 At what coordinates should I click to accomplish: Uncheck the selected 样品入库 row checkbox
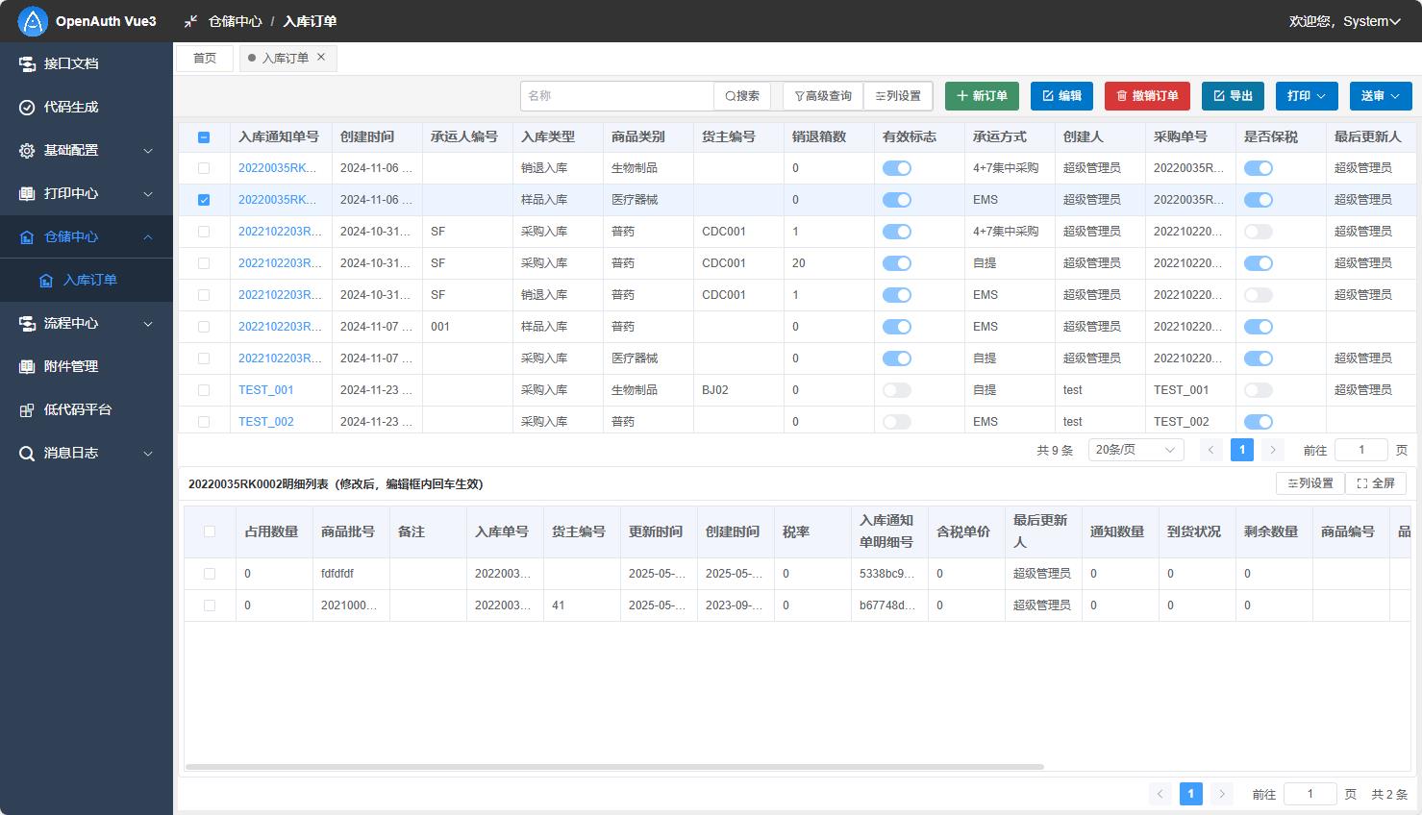(x=204, y=200)
